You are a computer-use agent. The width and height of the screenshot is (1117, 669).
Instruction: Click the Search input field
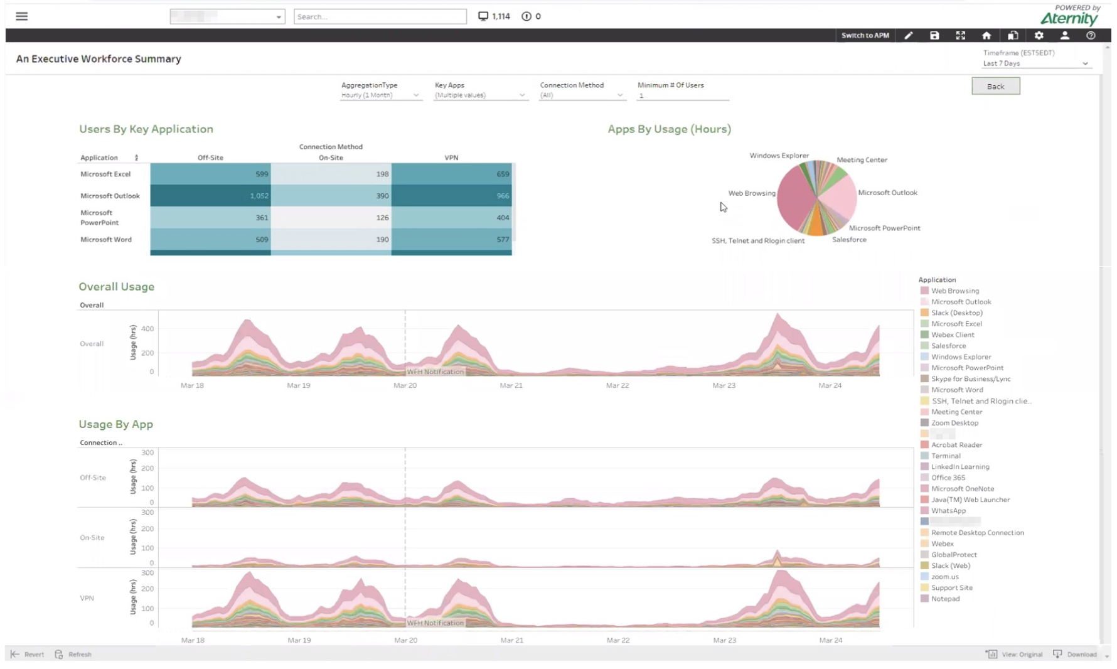pyautogui.click(x=380, y=16)
